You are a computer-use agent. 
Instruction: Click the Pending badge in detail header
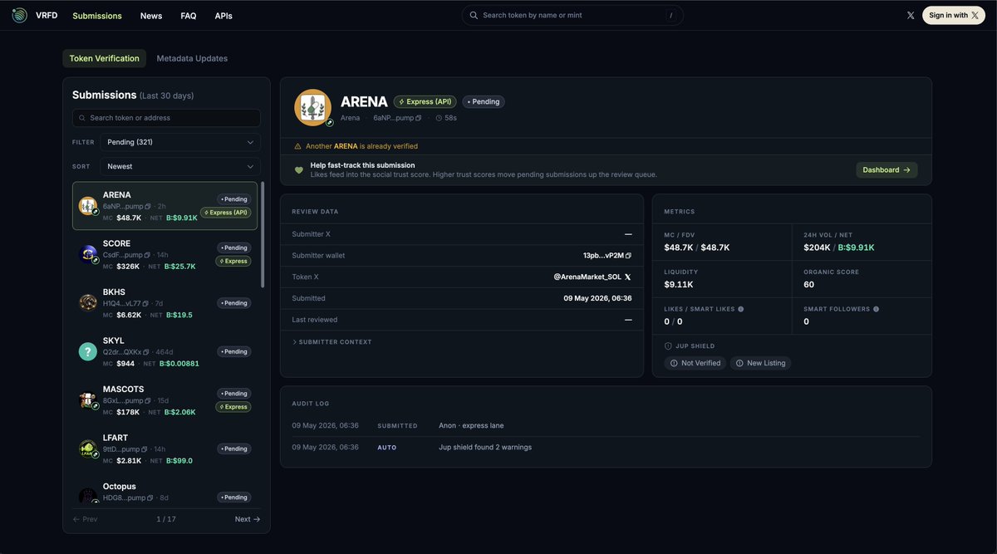[x=484, y=101]
